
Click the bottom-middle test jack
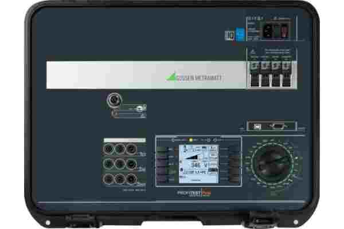coord(120,179)
